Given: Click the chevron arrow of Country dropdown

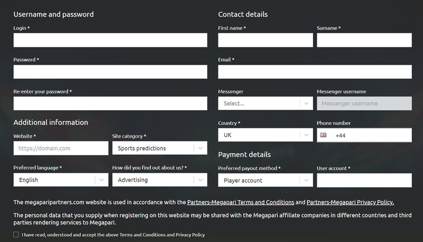Looking at the screenshot, I should (x=306, y=135).
